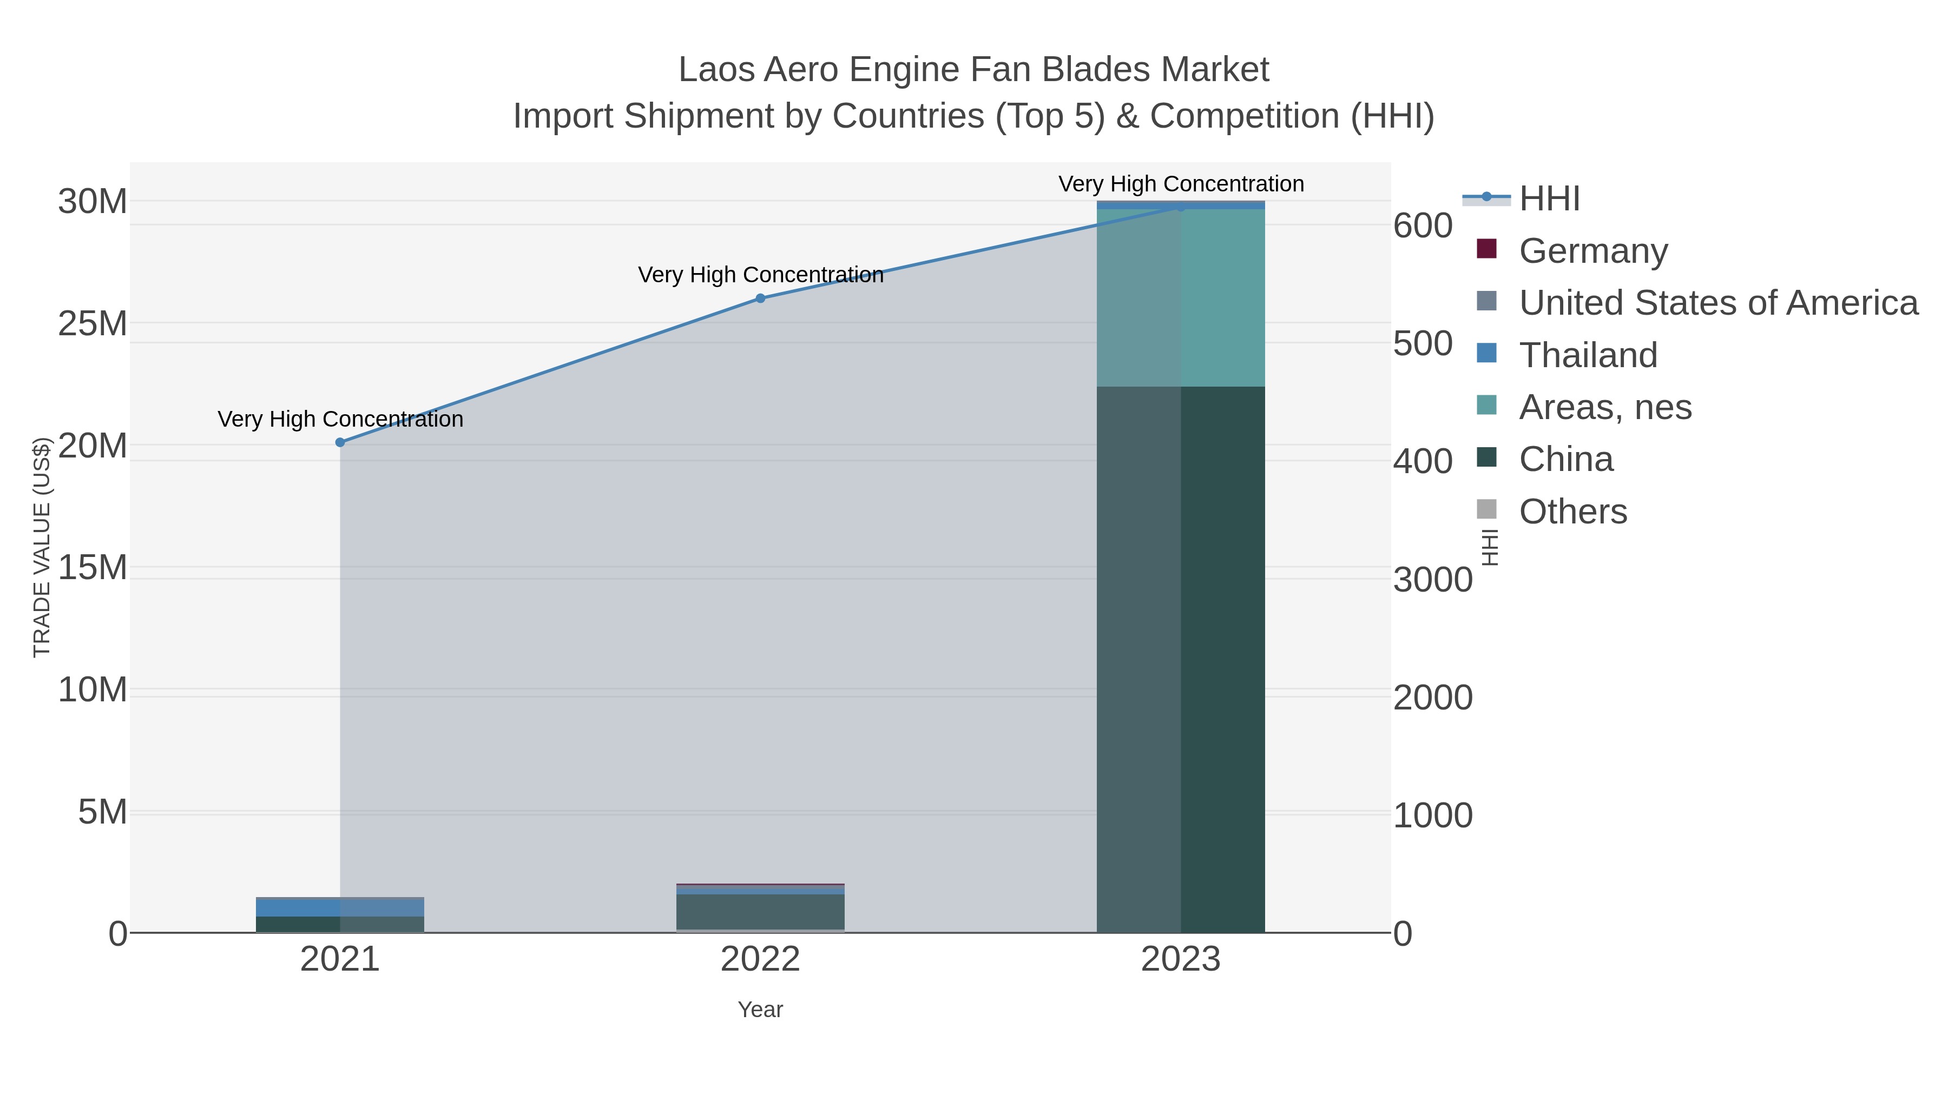Click the 2021 x-axis label
The image size is (1948, 1095).
tap(340, 960)
